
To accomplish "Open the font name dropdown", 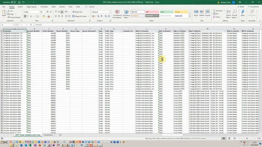I will click(39, 12).
